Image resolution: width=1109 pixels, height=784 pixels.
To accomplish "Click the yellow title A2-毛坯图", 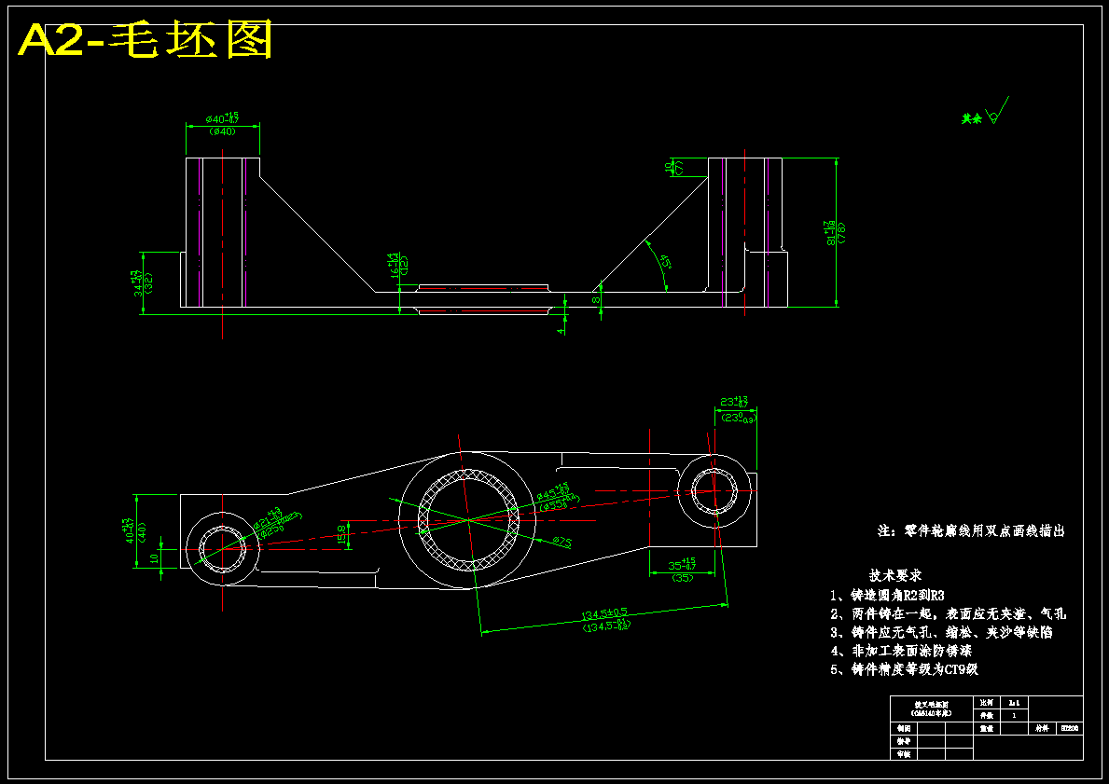I will pyautogui.click(x=145, y=40).
